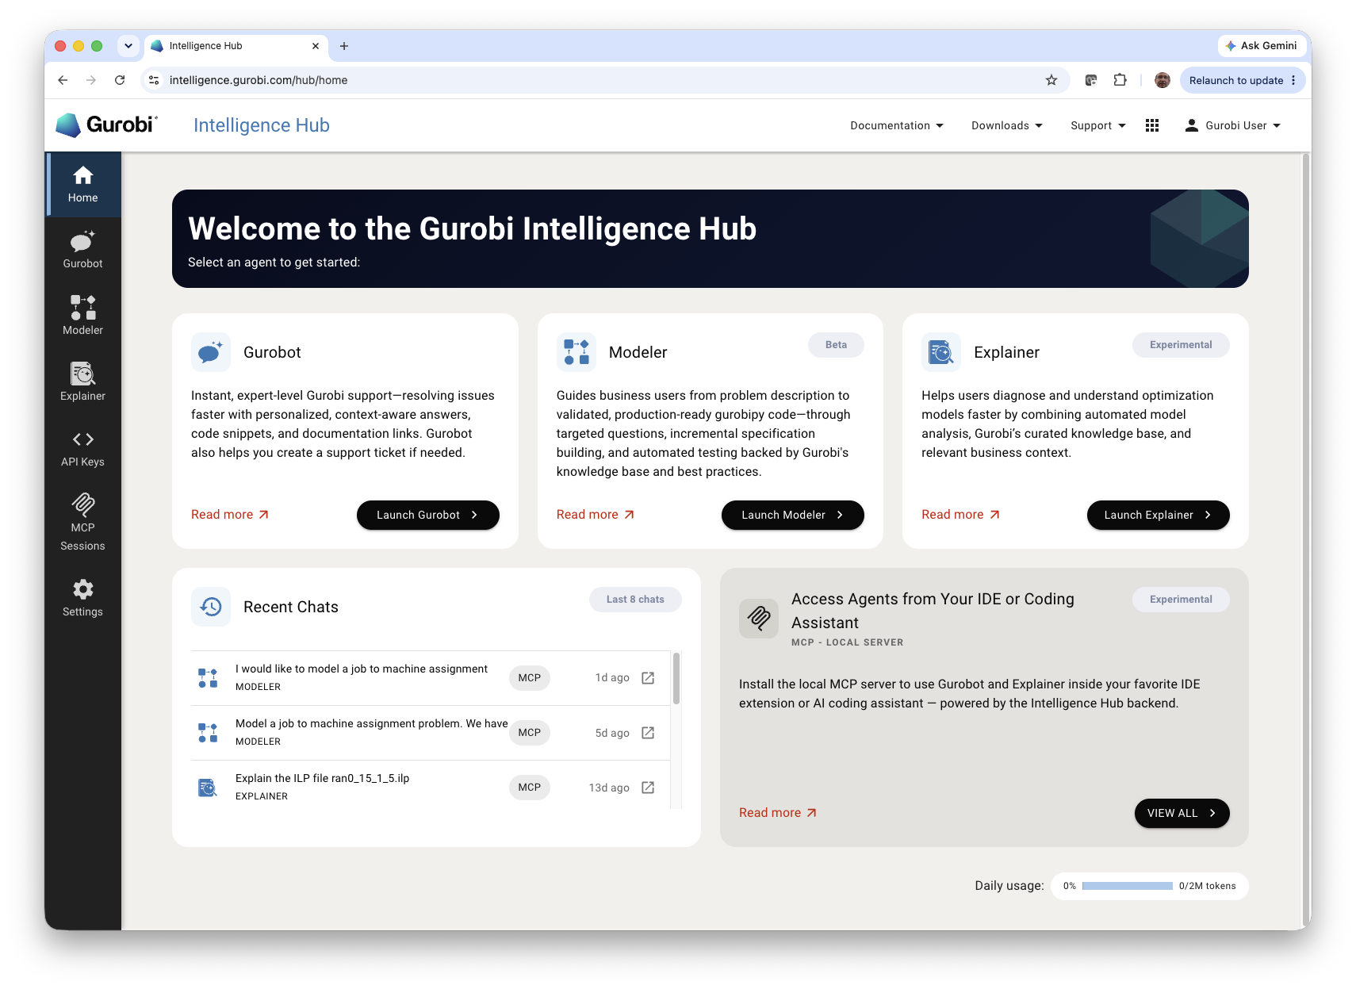
Task: Open the Gurobi User account menu
Action: (x=1232, y=125)
